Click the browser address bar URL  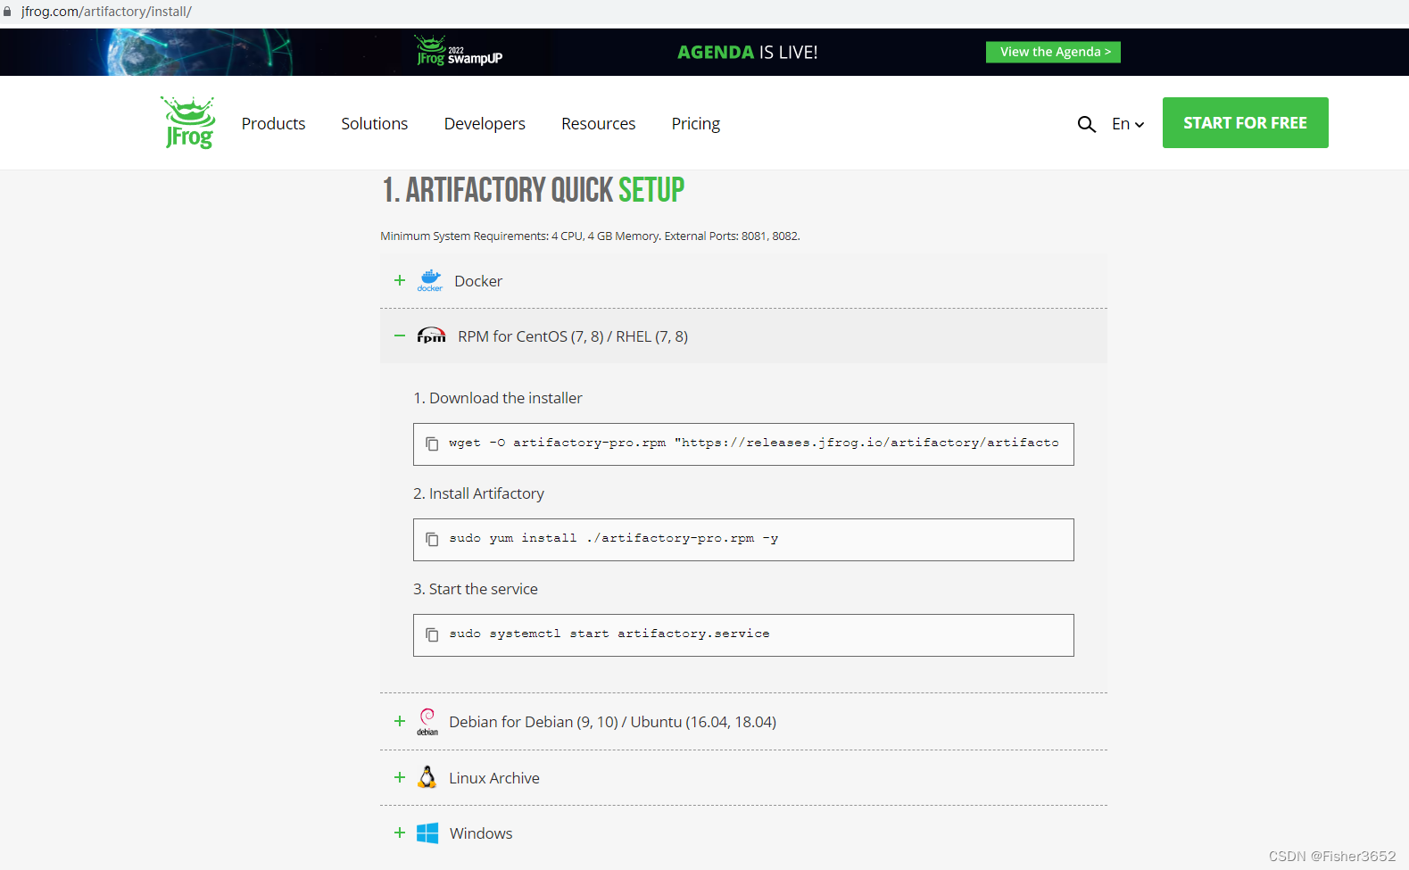pos(106,12)
